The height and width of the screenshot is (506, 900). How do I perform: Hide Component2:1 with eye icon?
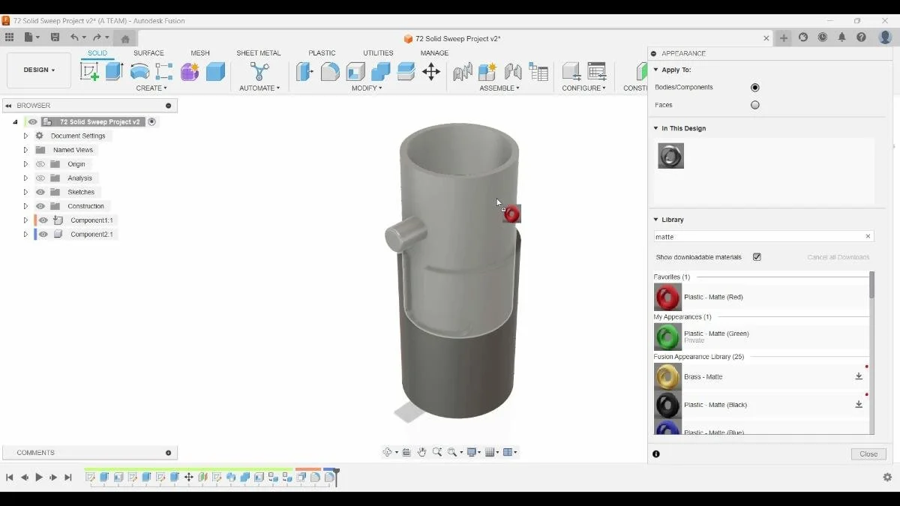(43, 235)
